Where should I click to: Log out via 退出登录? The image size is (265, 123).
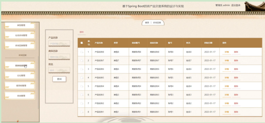tap(235, 5)
